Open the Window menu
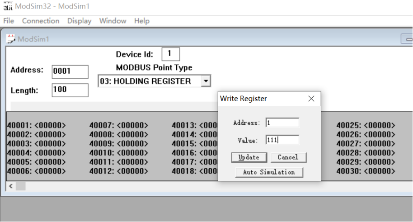The width and height of the screenshot is (413, 222). pyautogui.click(x=113, y=21)
